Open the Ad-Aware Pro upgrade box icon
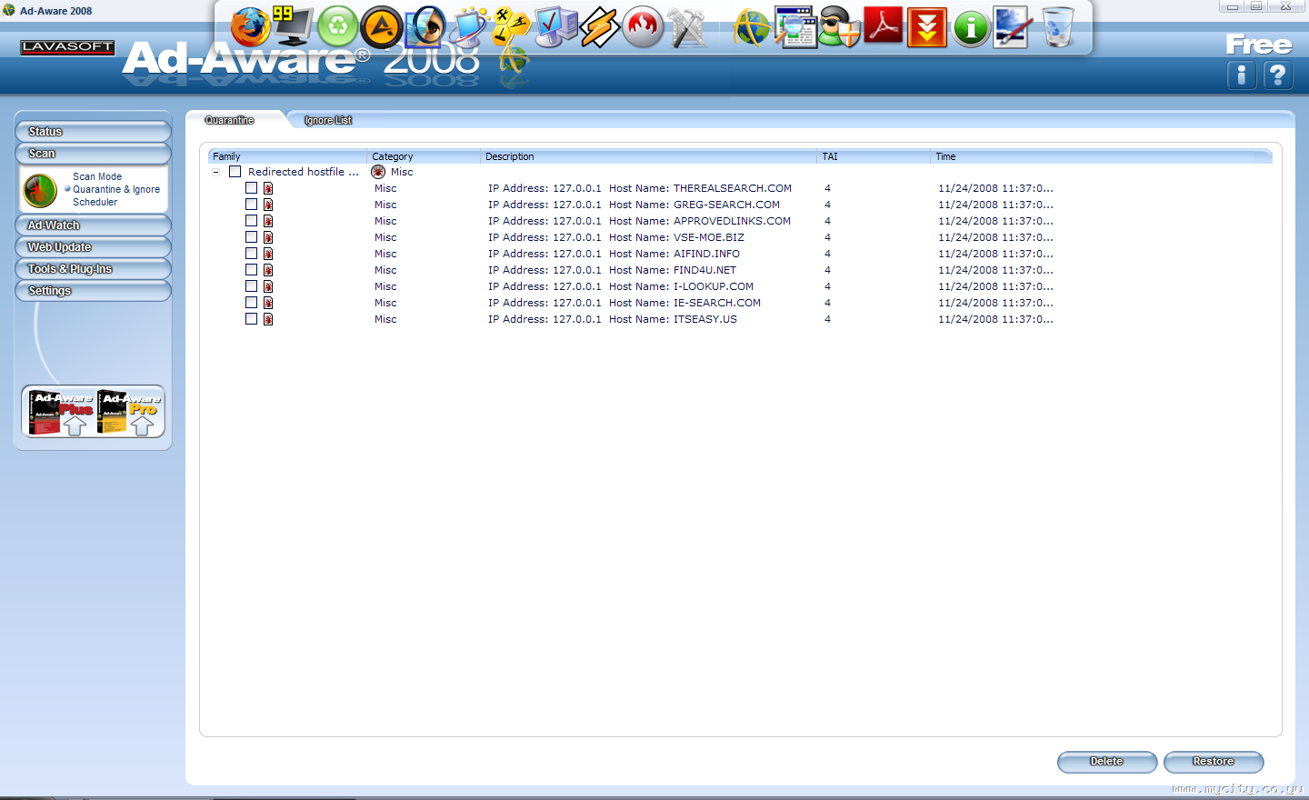Screen dimensions: 1309x800 129,412
